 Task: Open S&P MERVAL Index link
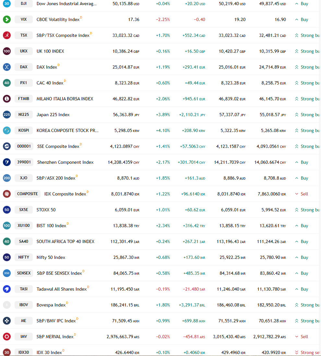coord(55,337)
